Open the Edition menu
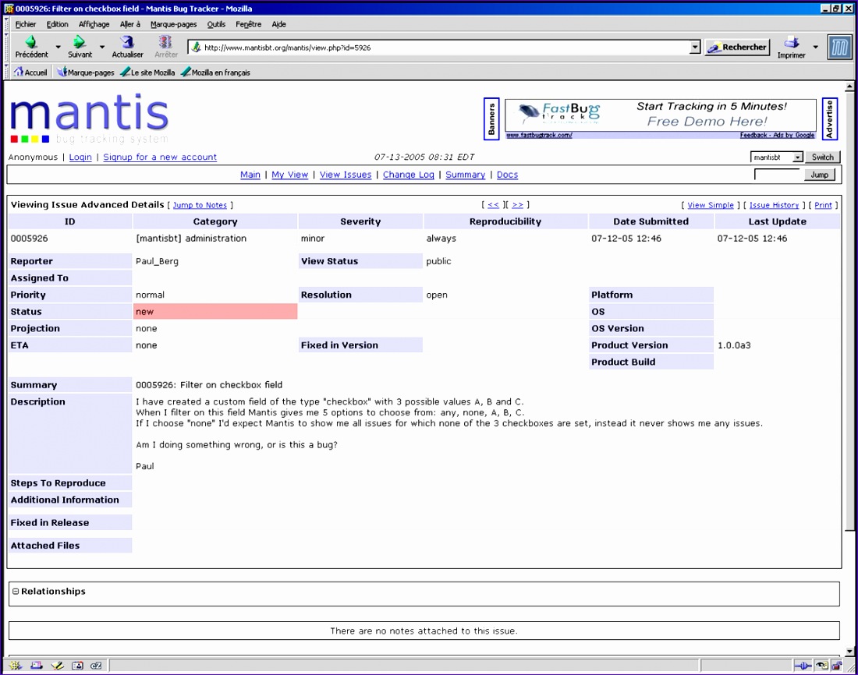 coord(58,24)
